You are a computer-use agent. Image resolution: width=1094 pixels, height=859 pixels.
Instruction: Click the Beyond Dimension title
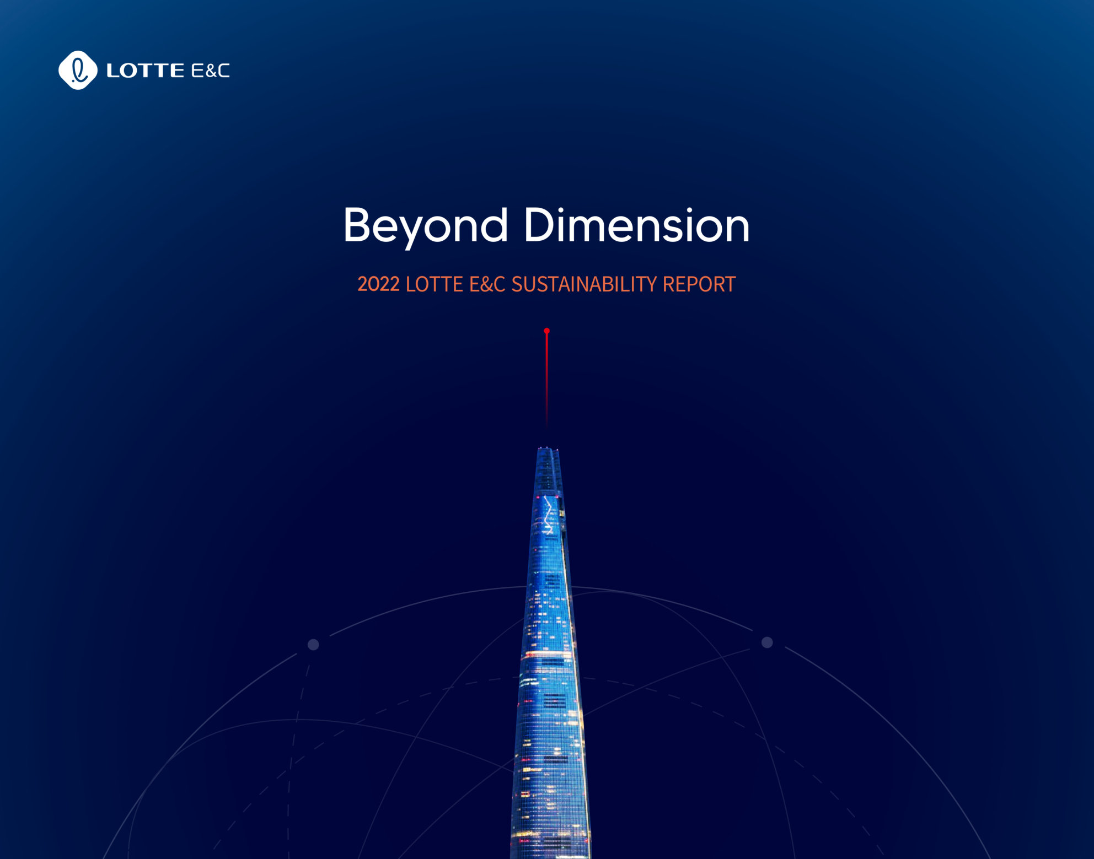point(546,225)
